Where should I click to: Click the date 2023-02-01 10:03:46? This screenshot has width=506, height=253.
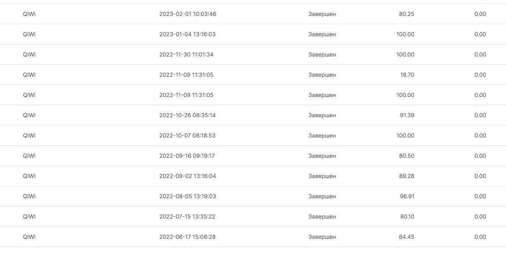point(188,14)
